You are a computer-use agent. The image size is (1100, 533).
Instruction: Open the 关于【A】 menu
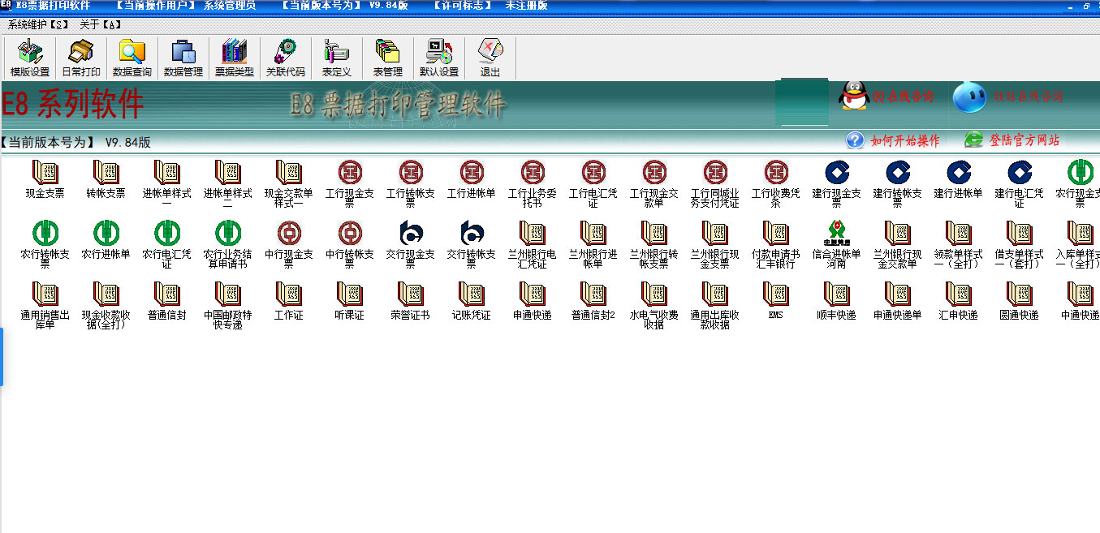click(x=101, y=24)
